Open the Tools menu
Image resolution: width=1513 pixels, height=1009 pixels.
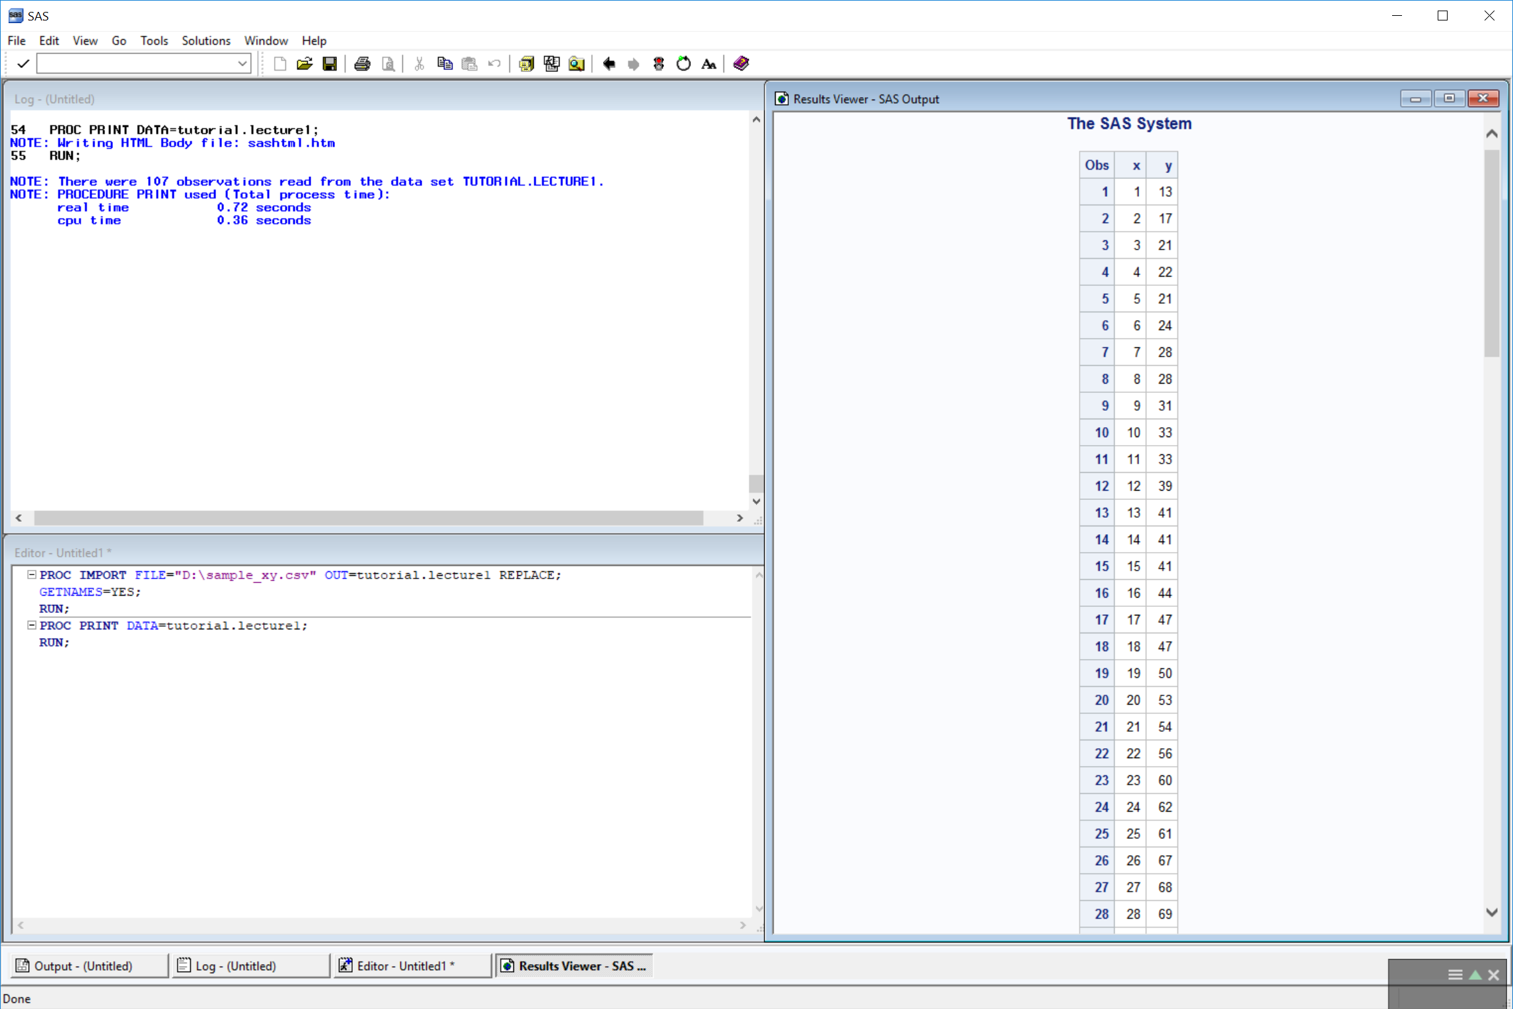point(154,41)
